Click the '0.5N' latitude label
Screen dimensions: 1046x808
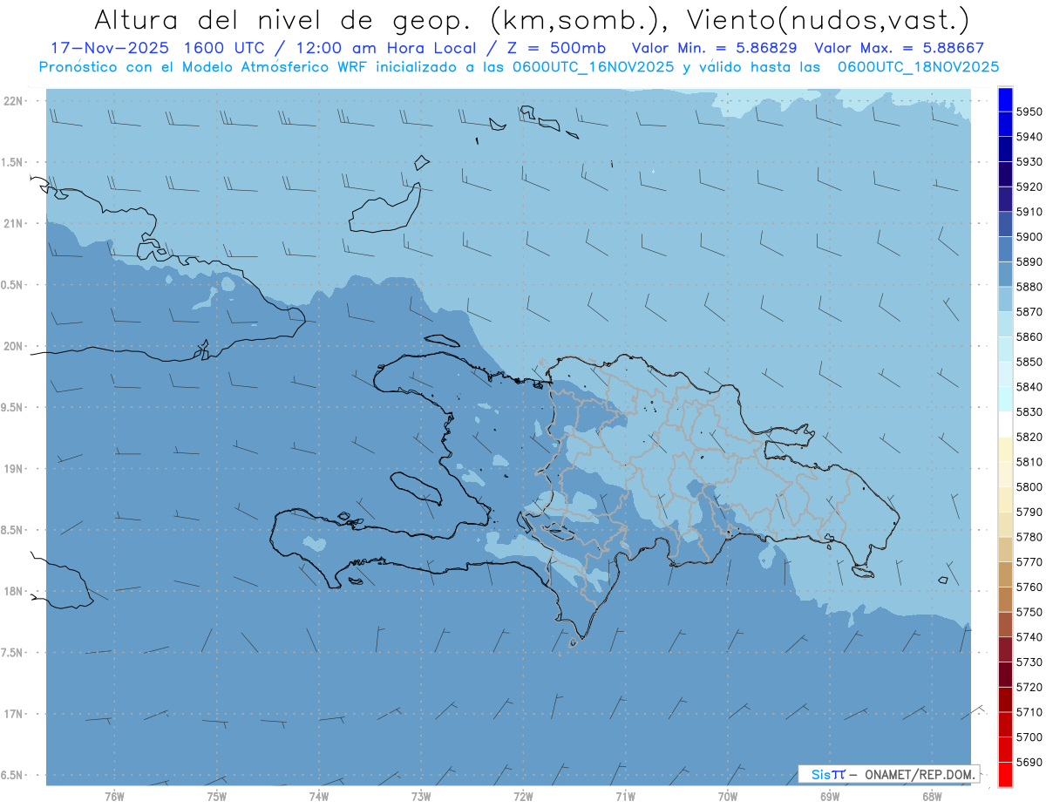point(12,285)
